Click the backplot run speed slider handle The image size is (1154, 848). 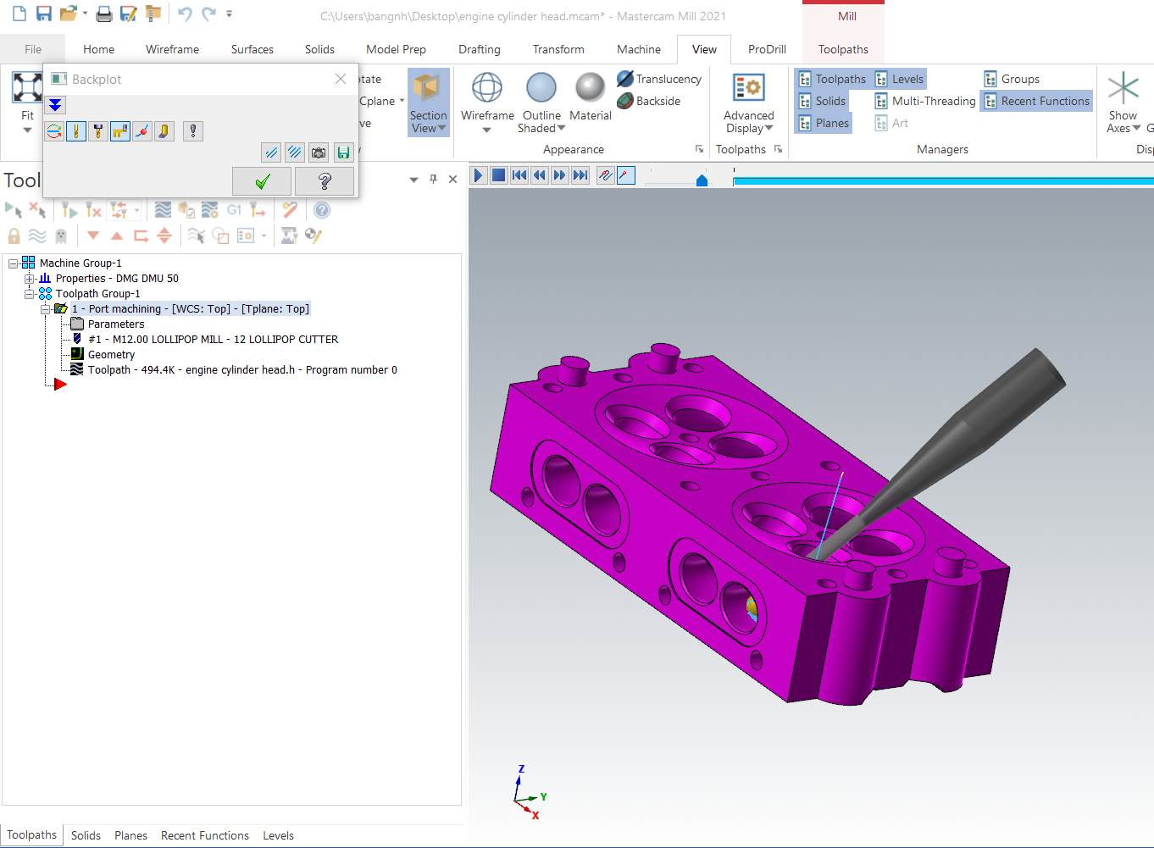click(702, 180)
